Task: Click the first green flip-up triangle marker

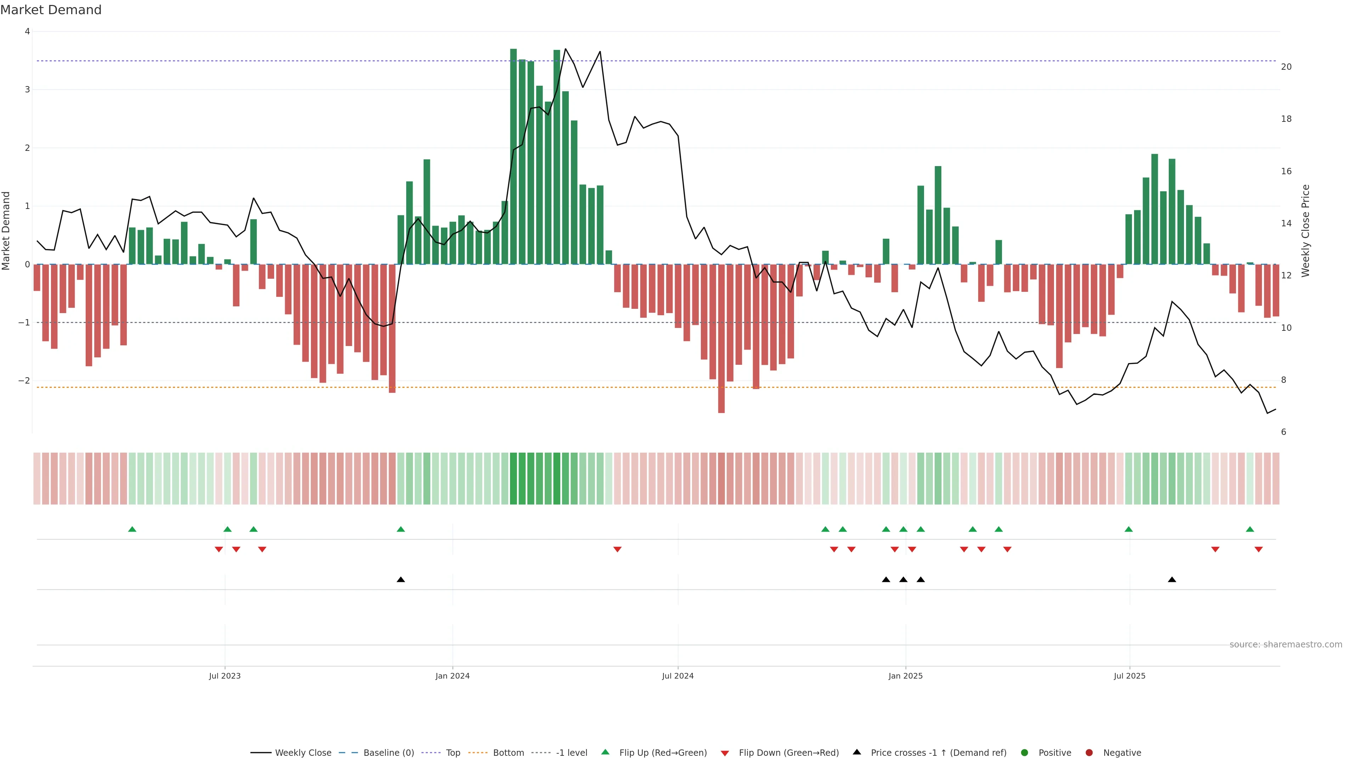Action: coord(132,529)
